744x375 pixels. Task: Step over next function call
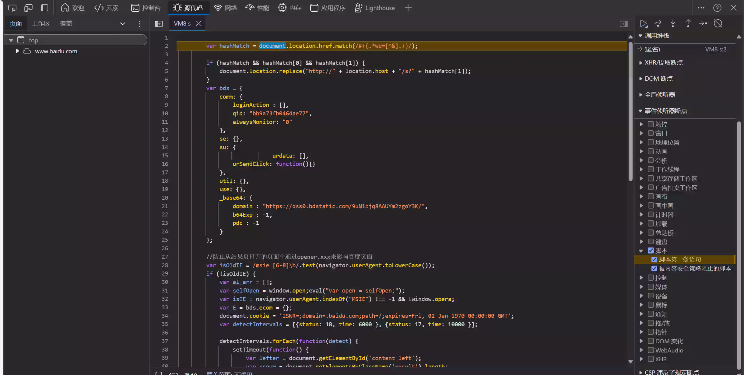coord(658,23)
